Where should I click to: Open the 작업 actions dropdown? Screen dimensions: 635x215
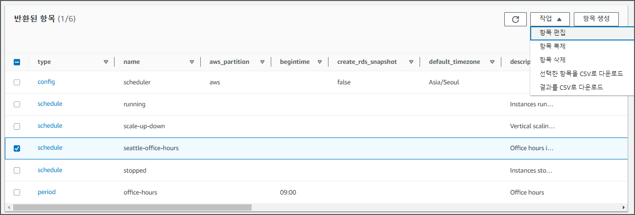click(x=550, y=19)
